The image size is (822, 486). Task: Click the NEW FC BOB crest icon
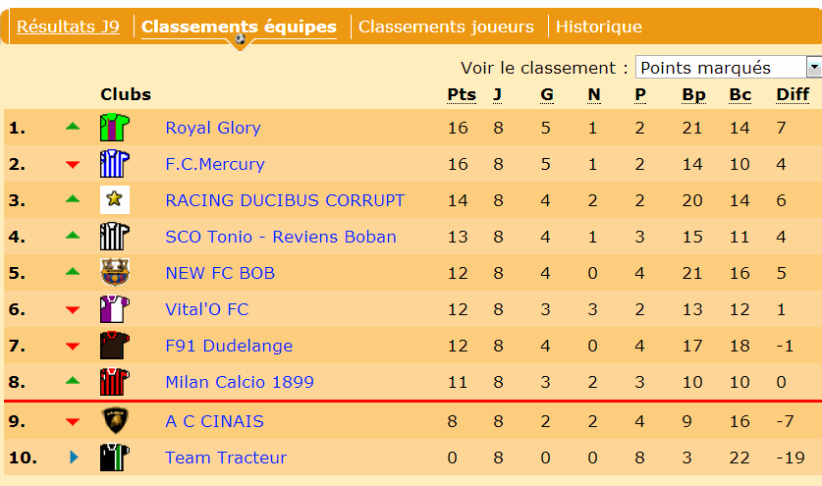tap(114, 273)
